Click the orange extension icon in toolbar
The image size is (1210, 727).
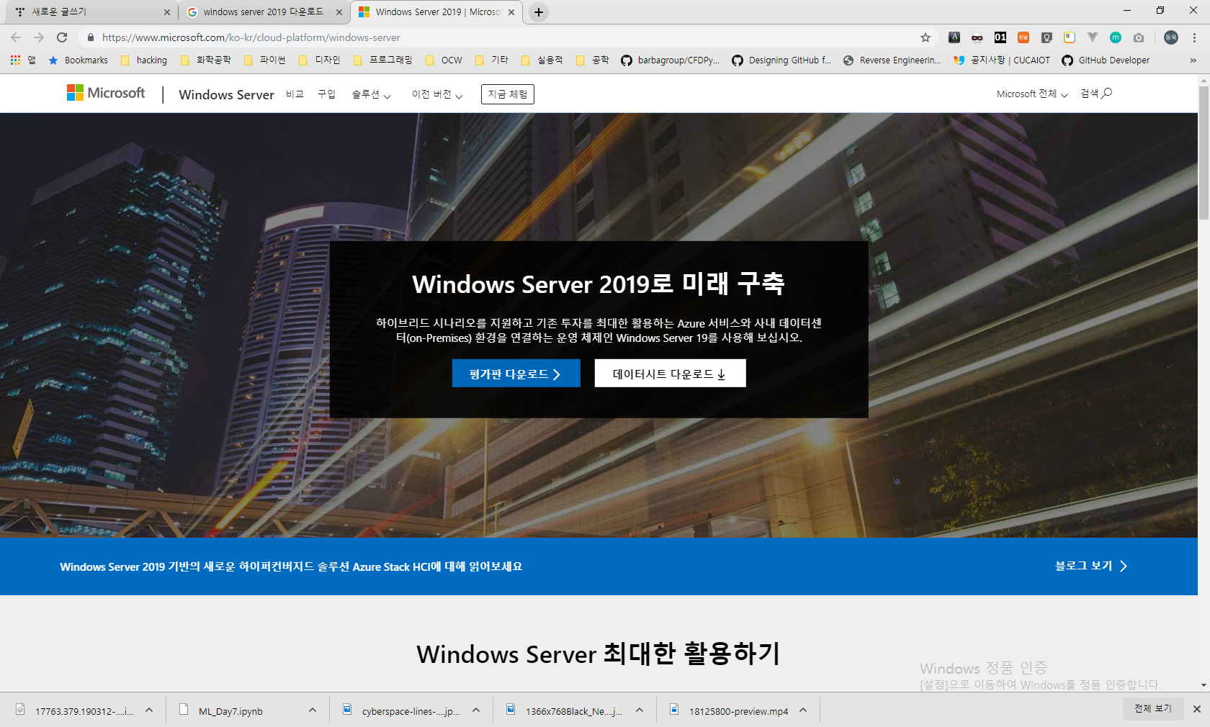[x=1023, y=37]
